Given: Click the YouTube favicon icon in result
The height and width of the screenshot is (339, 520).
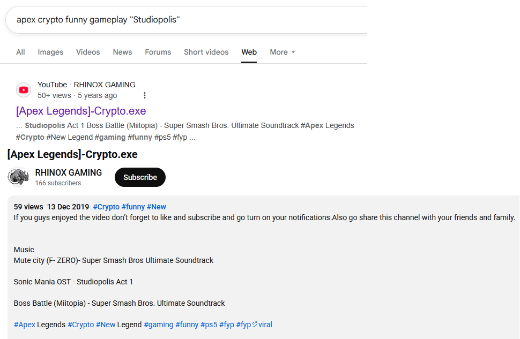Looking at the screenshot, I should pos(24,90).
